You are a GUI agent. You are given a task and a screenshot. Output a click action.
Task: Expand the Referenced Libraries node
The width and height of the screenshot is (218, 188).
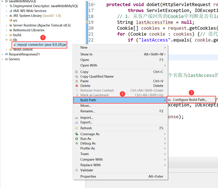[x=6, y=30]
